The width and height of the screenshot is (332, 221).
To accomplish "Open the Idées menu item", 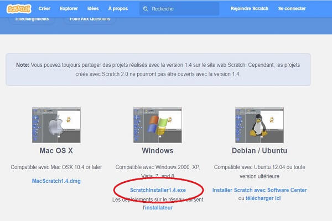I will [93, 8].
